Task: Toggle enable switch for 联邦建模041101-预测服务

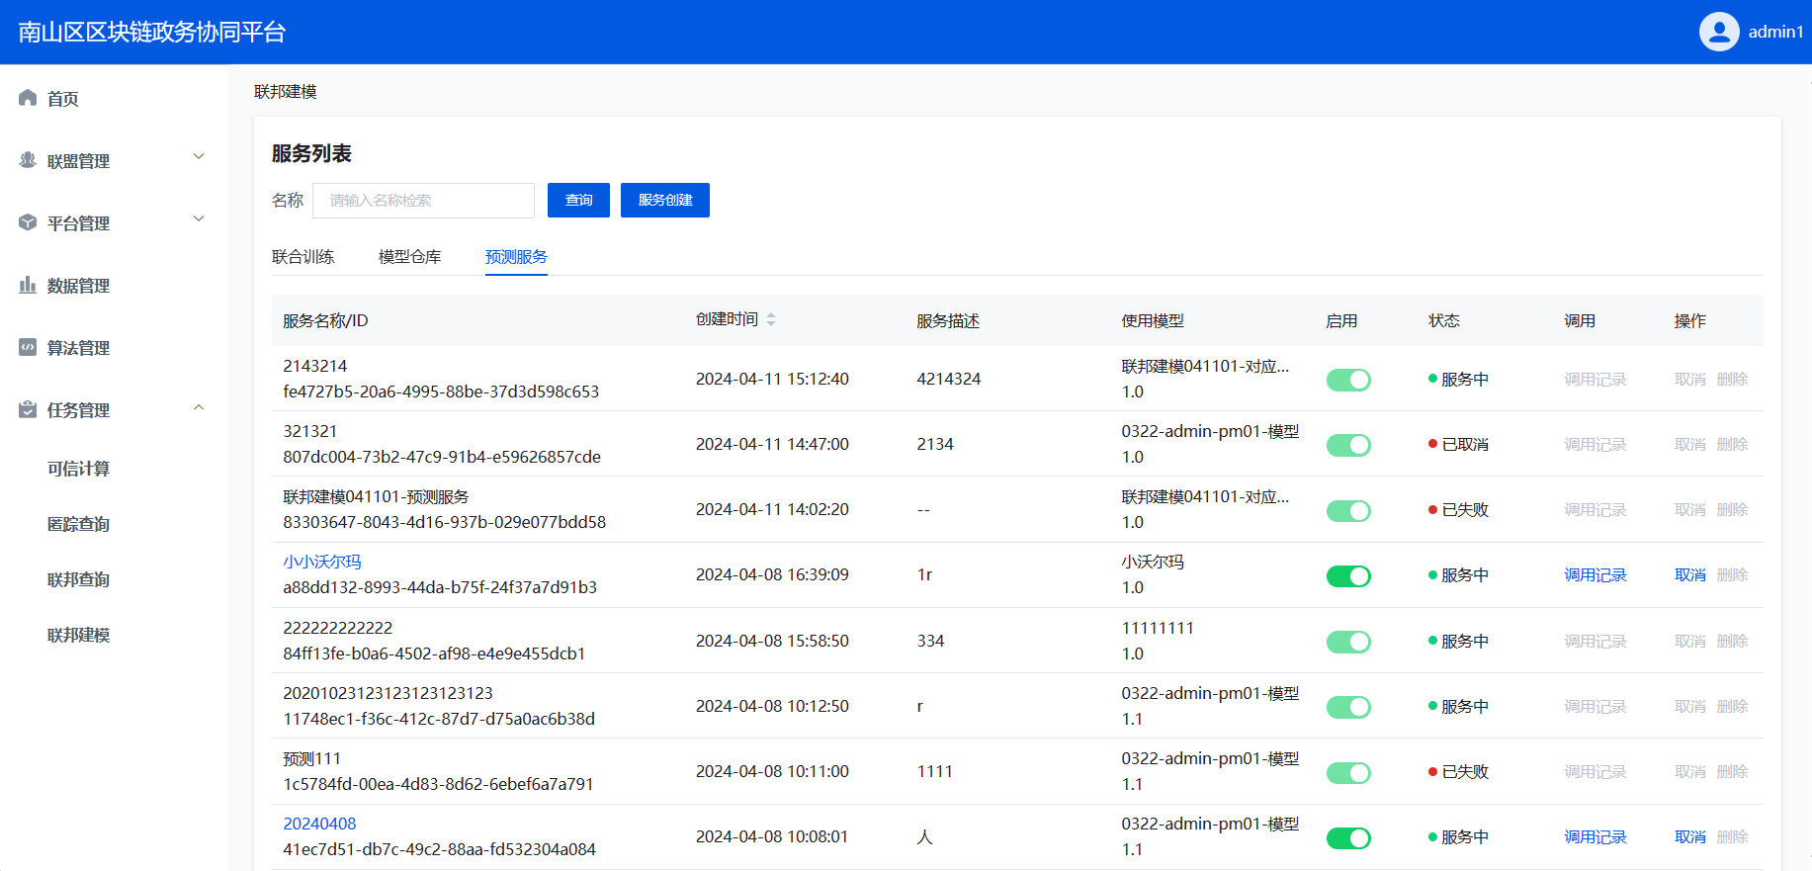Action: [1348, 510]
